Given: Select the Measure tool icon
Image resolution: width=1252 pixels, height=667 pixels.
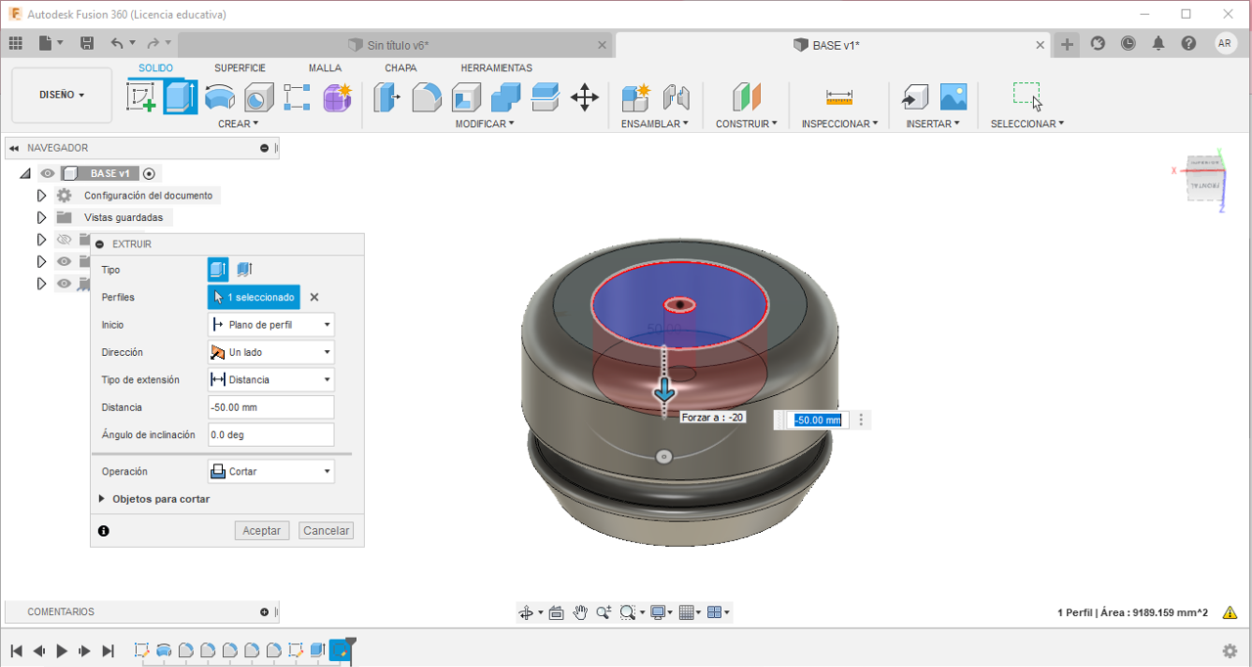Looking at the screenshot, I should pyautogui.click(x=839, y=97).
